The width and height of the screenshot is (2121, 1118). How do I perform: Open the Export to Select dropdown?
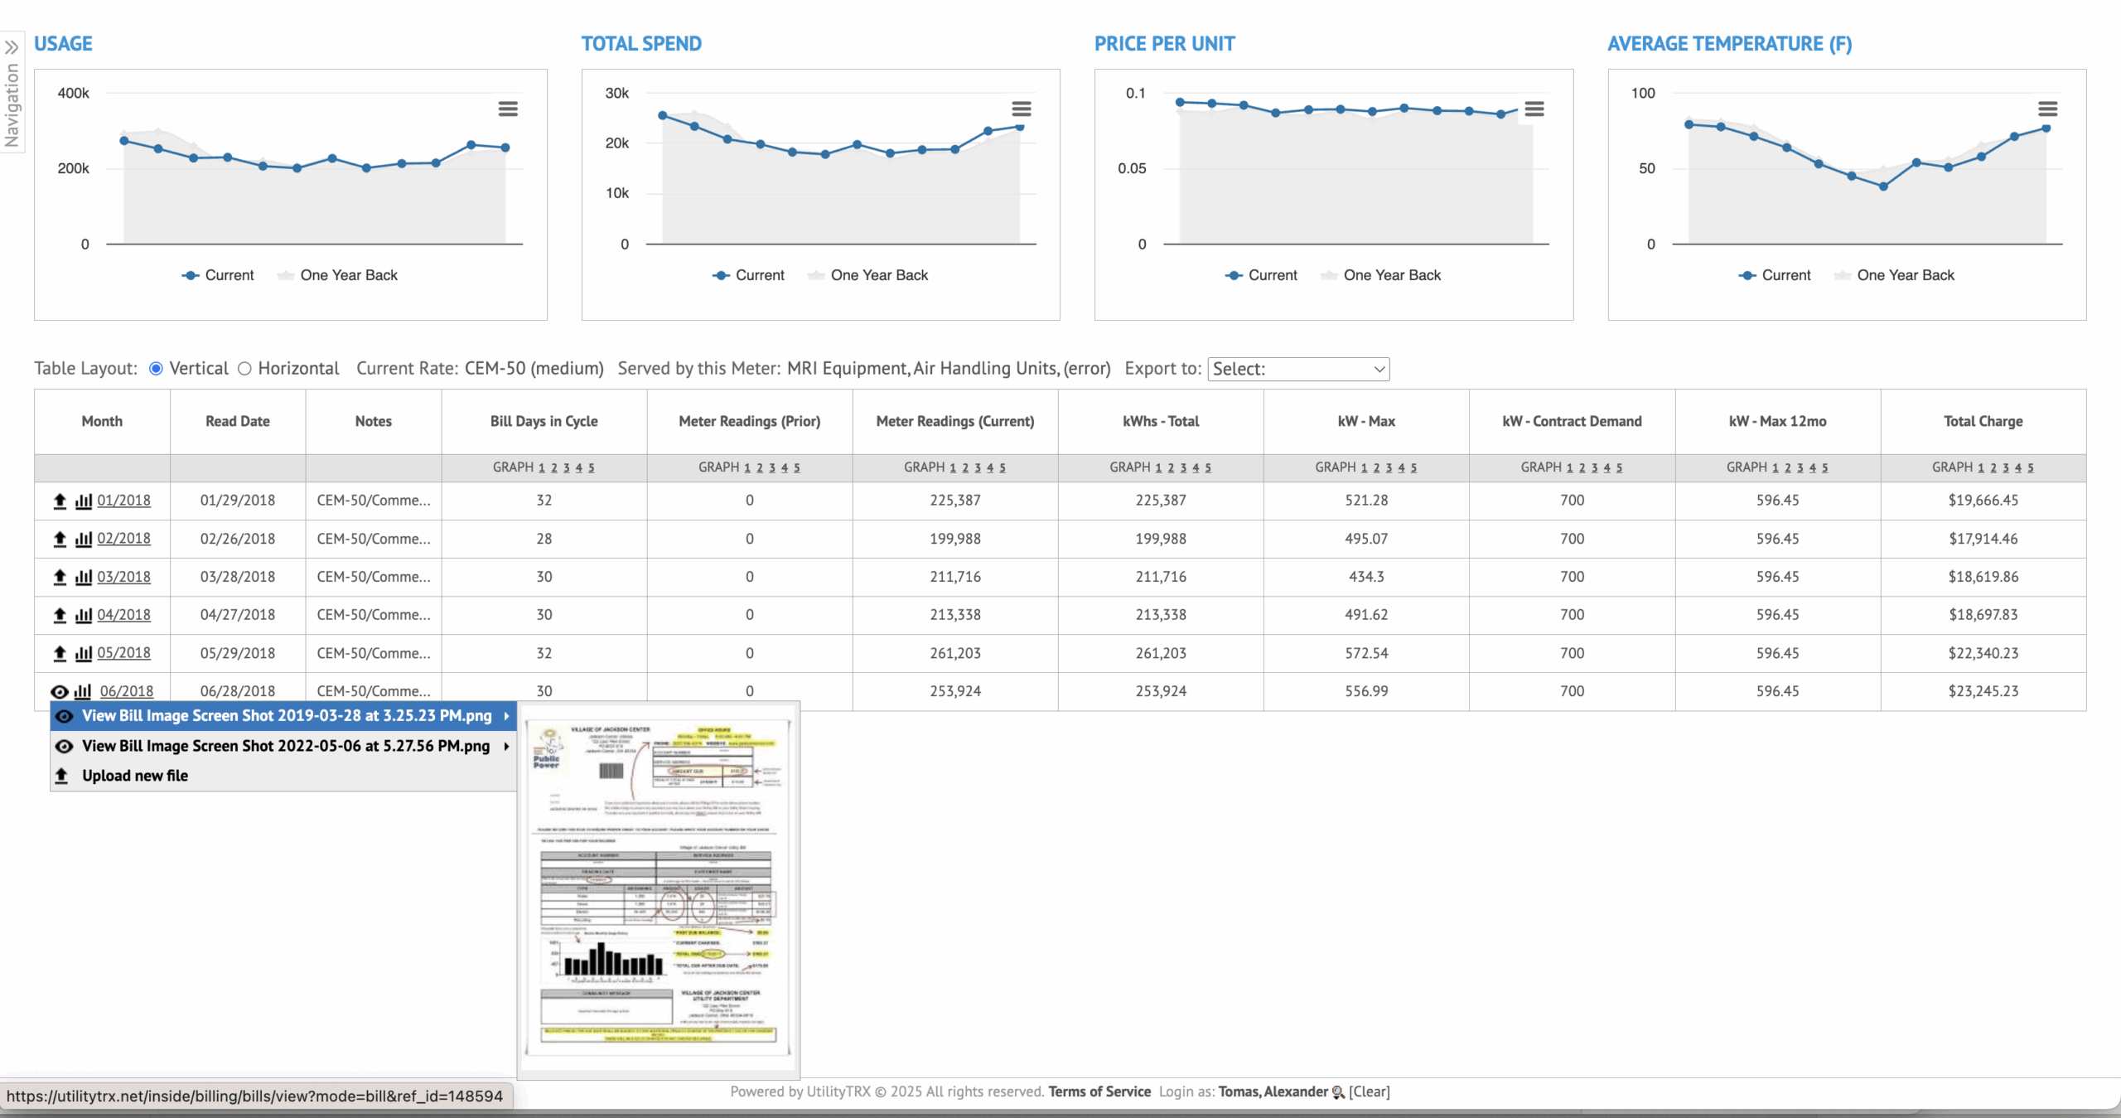point(1298,370)
